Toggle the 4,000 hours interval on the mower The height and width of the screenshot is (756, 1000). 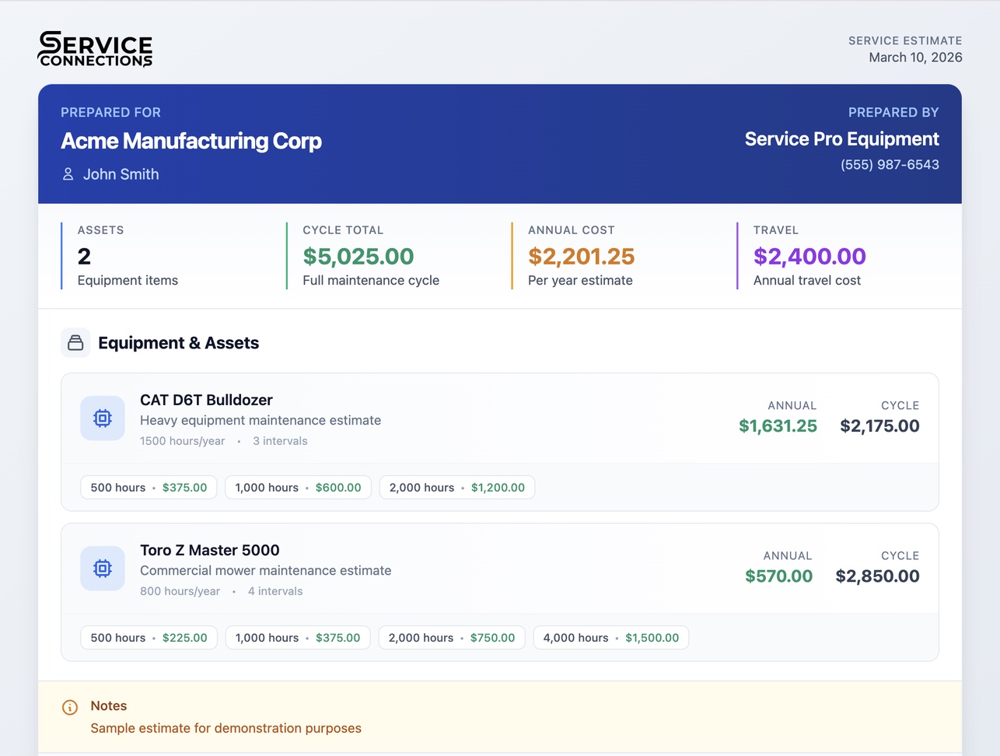click(610, 637)
